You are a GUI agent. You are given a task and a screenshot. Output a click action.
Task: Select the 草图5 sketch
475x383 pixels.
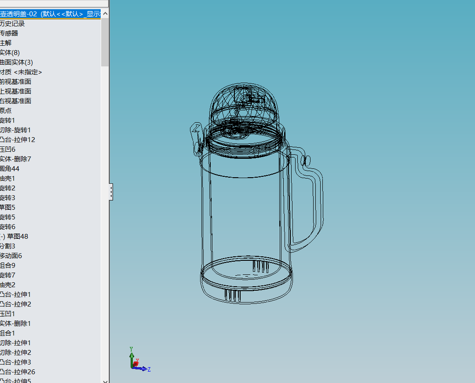pyautogui.click(x=7, y=208)
